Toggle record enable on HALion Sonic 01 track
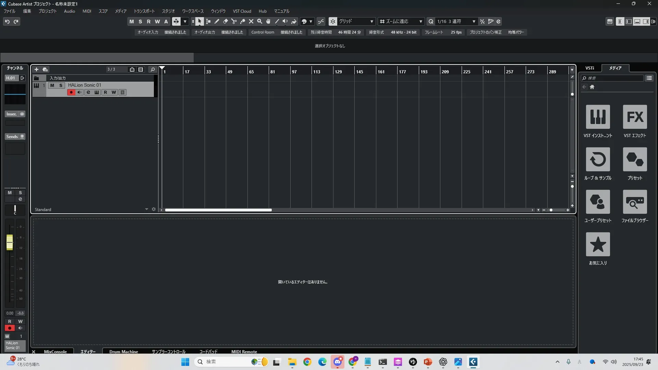The image size is (658, 370). click(71, 92)
